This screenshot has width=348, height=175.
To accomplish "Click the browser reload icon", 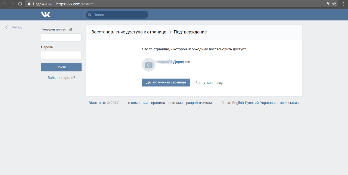I will pos(20,4).
